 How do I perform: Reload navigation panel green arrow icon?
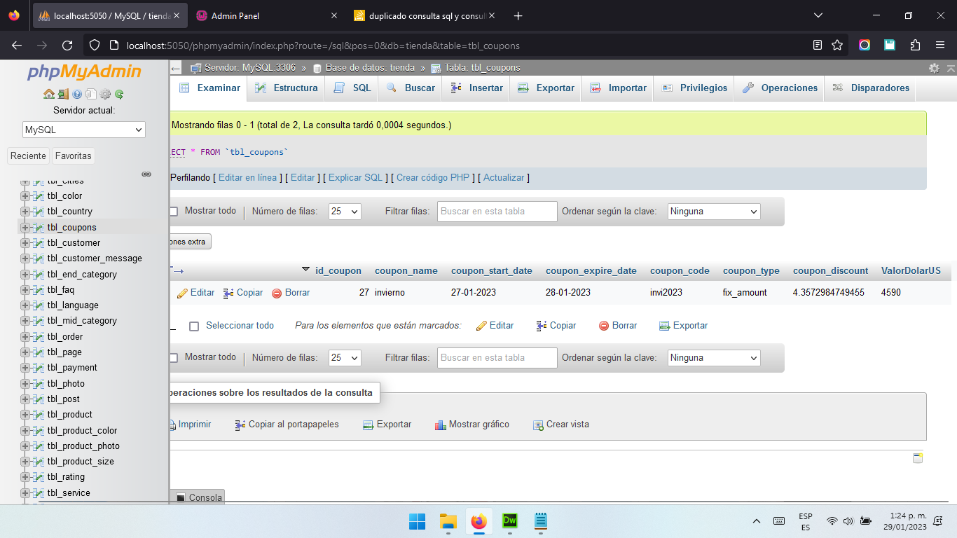(119, 94)
